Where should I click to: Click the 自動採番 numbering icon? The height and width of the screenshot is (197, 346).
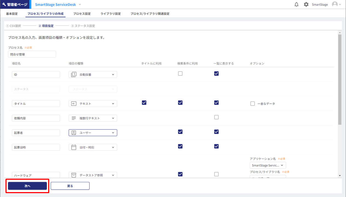pyautogui.click(x=74, y=74)
